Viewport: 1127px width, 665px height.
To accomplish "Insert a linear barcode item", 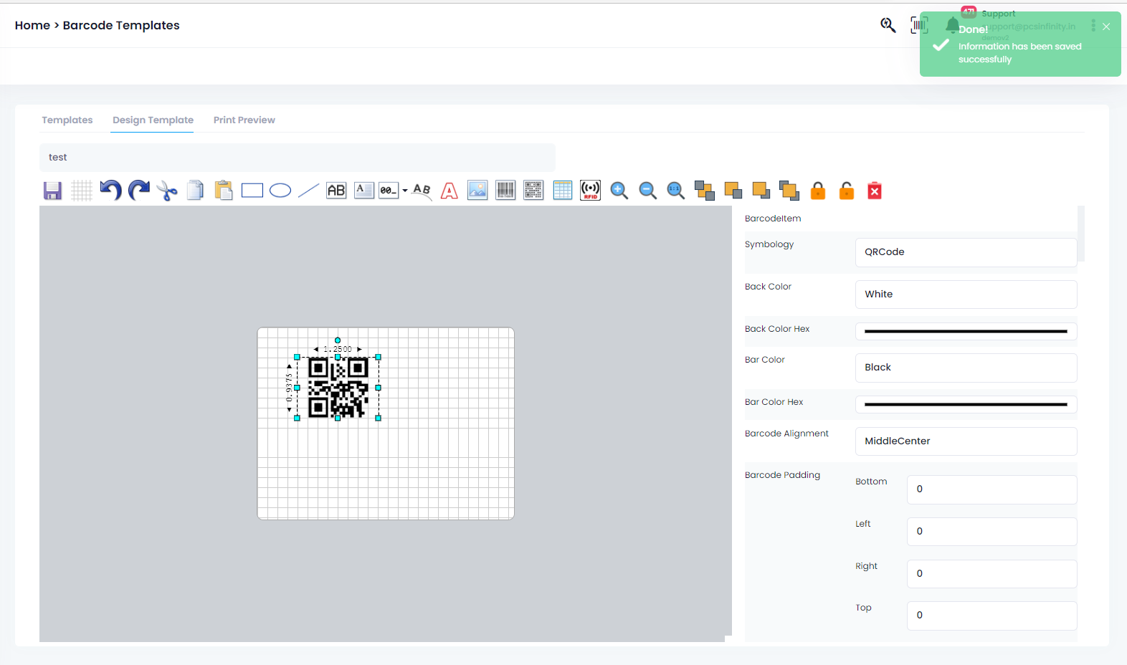I will click(x=505, y=191).
